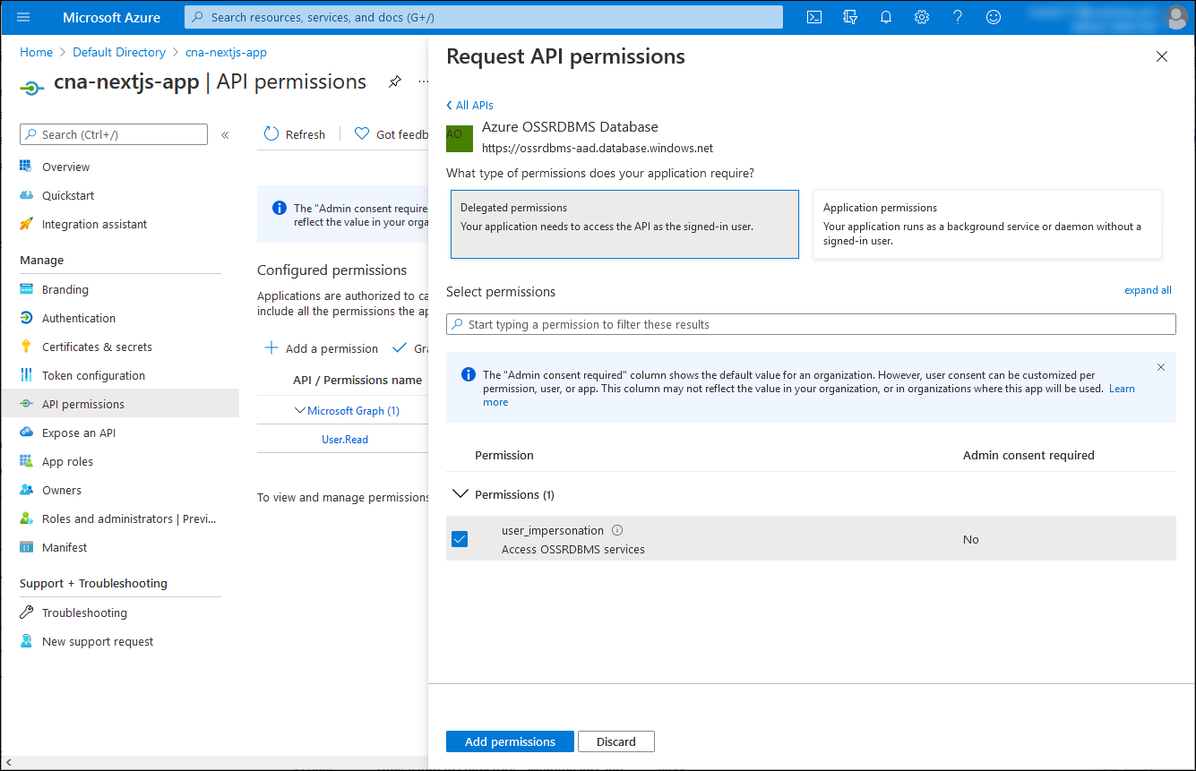Open Quickstart in the sidebar
The width and height of the screenshot is (1196, 771).
pyautogui.click(x=67, y=195)
